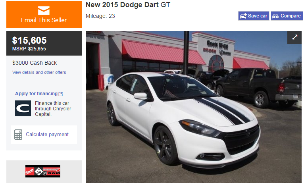304x183 pixels.
Task: Compare this Dodge Dart
Action: (x=287, y=16)
